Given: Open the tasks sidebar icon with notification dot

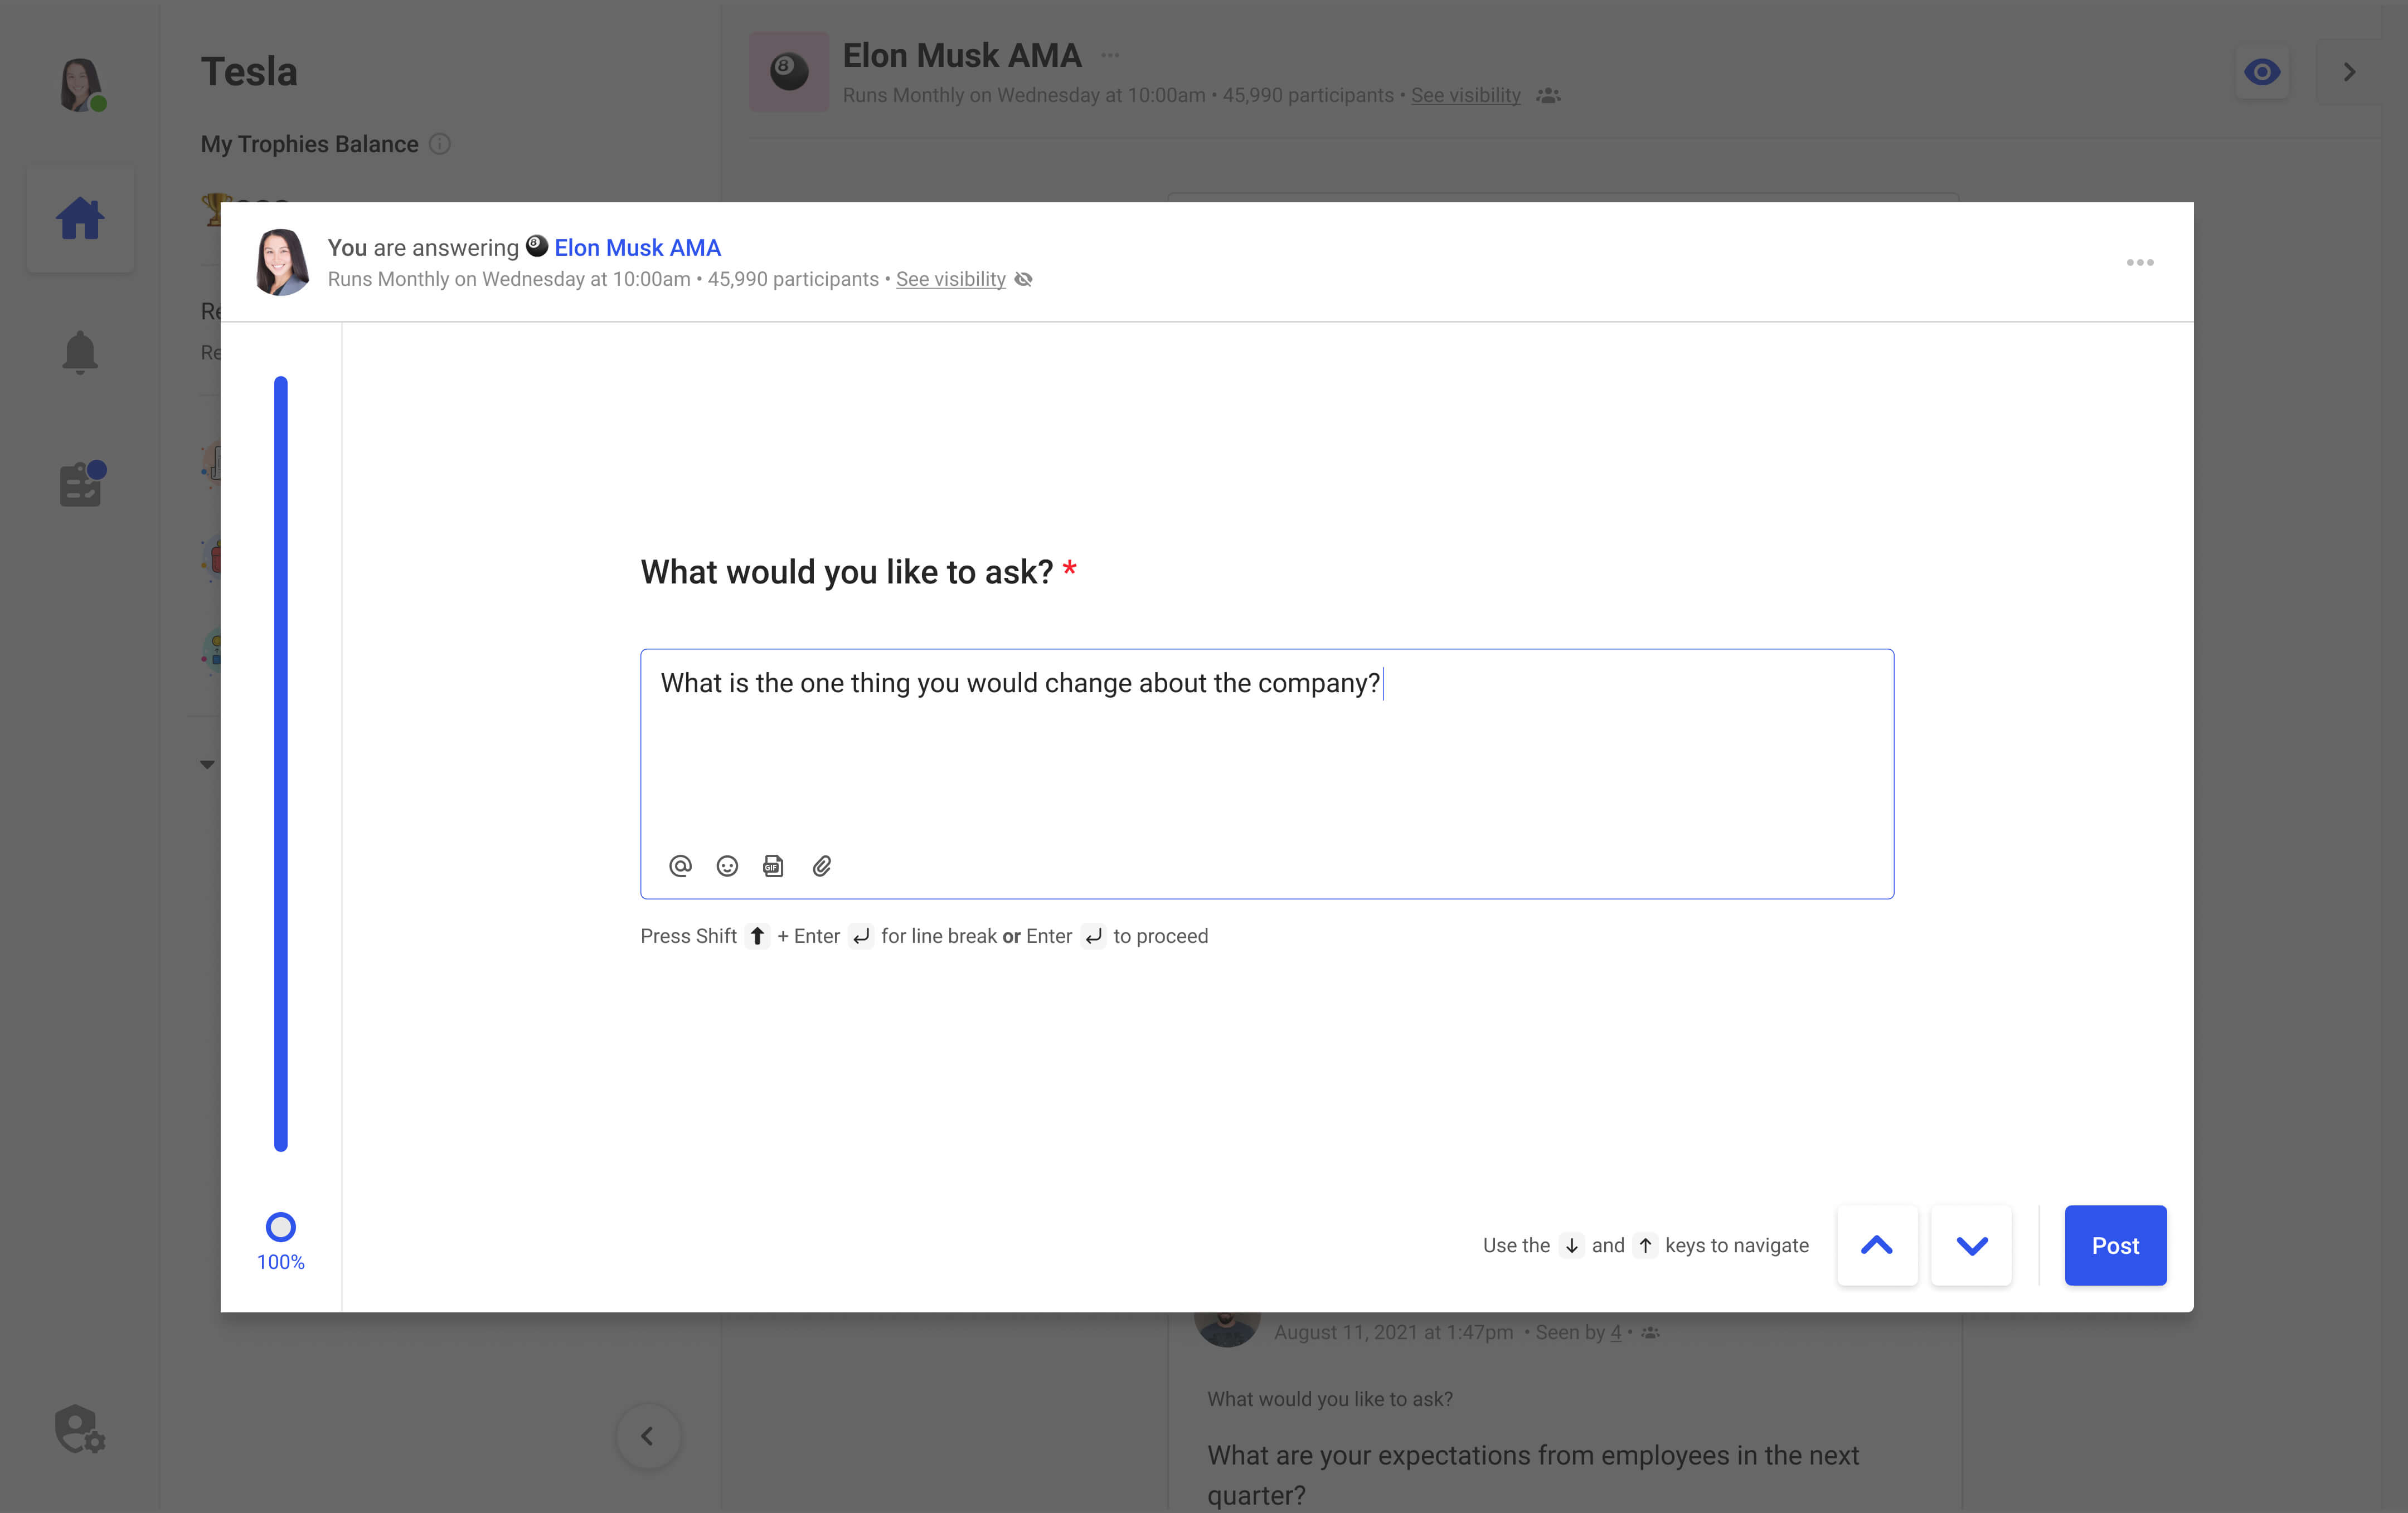Looking at the screenshot, I should (80, 484).
